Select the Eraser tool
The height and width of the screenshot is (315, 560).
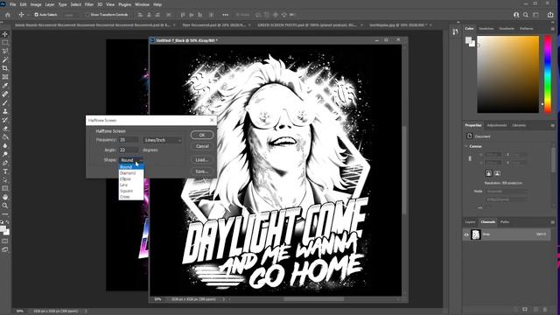(5, 129)
